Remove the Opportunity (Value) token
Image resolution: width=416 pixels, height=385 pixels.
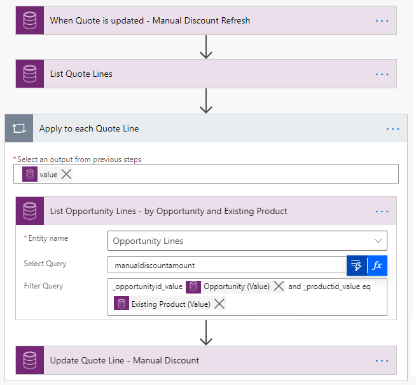click(x=279, y=287)
